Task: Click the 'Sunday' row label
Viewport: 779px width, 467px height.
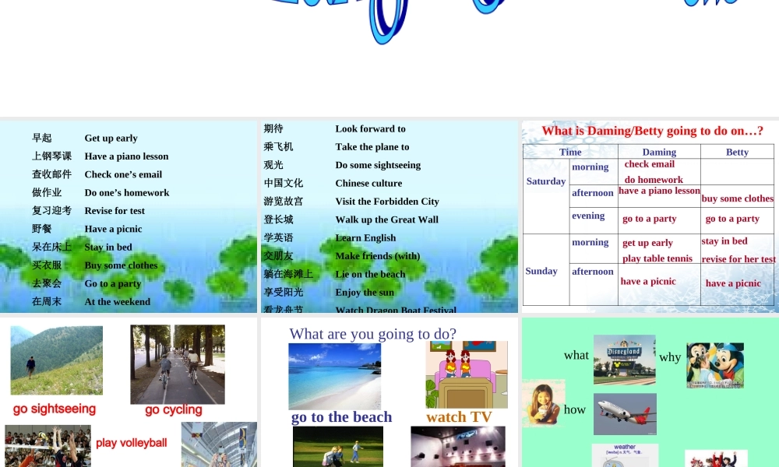Action: pos(541,271)
